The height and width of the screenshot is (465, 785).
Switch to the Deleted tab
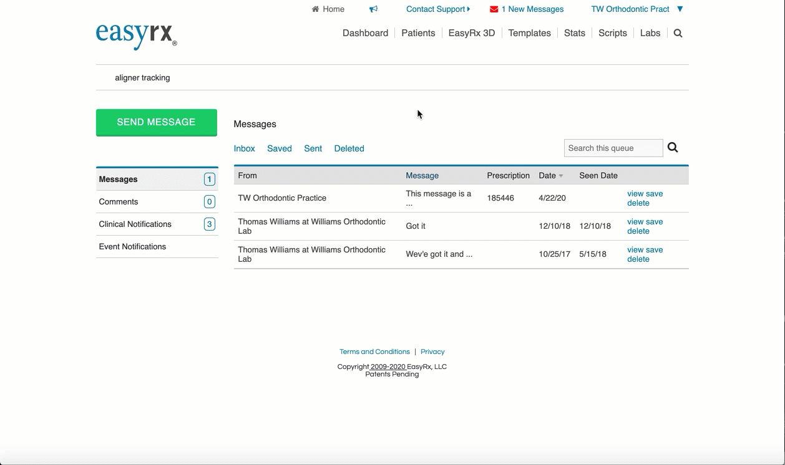(x=349, y=148)
